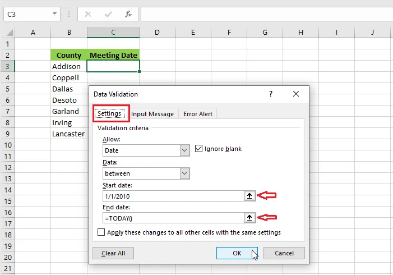
Task: Click the Select All triangle at grid corner
Action: tap(10, 33)
